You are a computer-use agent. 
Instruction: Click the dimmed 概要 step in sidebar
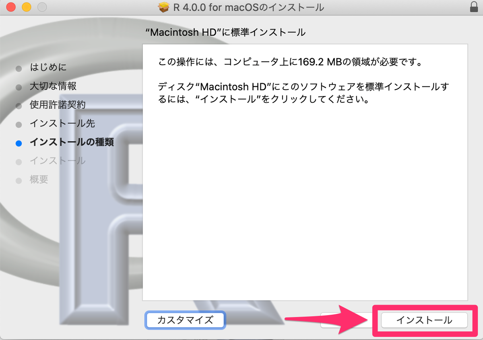point(39,179)
